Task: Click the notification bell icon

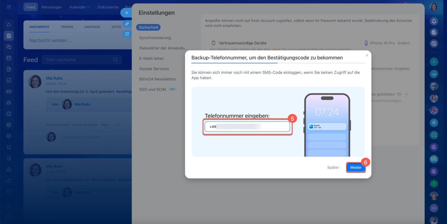Action: [x=434, y=21]
